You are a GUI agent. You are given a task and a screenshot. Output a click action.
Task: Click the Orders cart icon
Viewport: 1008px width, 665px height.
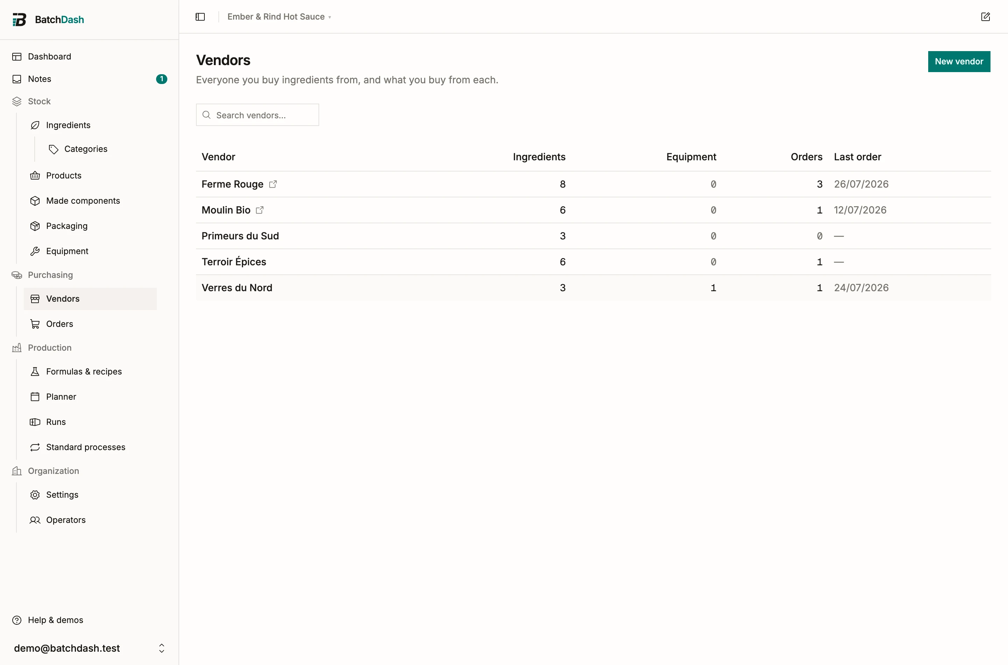click(x=35, y=324)
